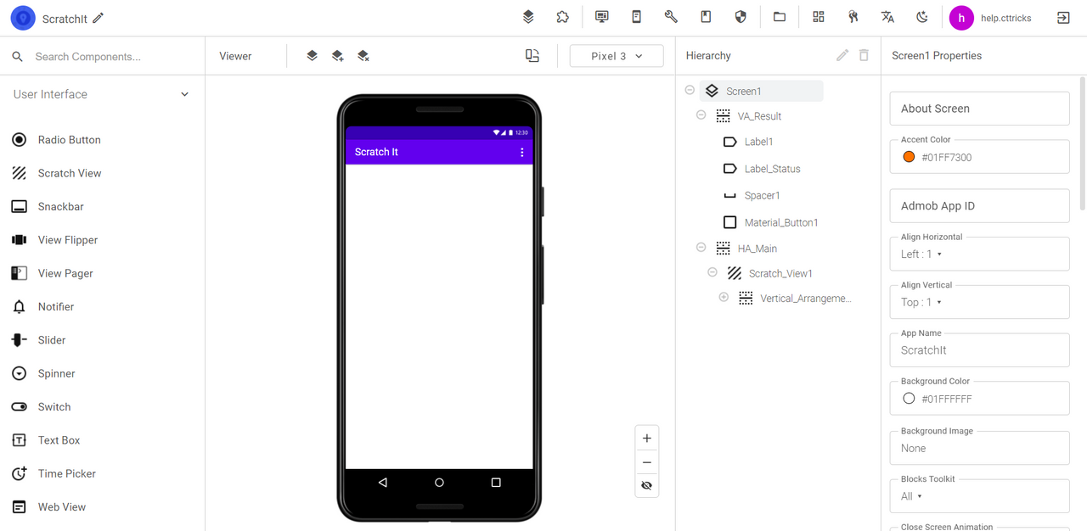1087x531 pixels.
Task: Click the rename pencil icon in Hierarchy header
Action: click(842, 55)
